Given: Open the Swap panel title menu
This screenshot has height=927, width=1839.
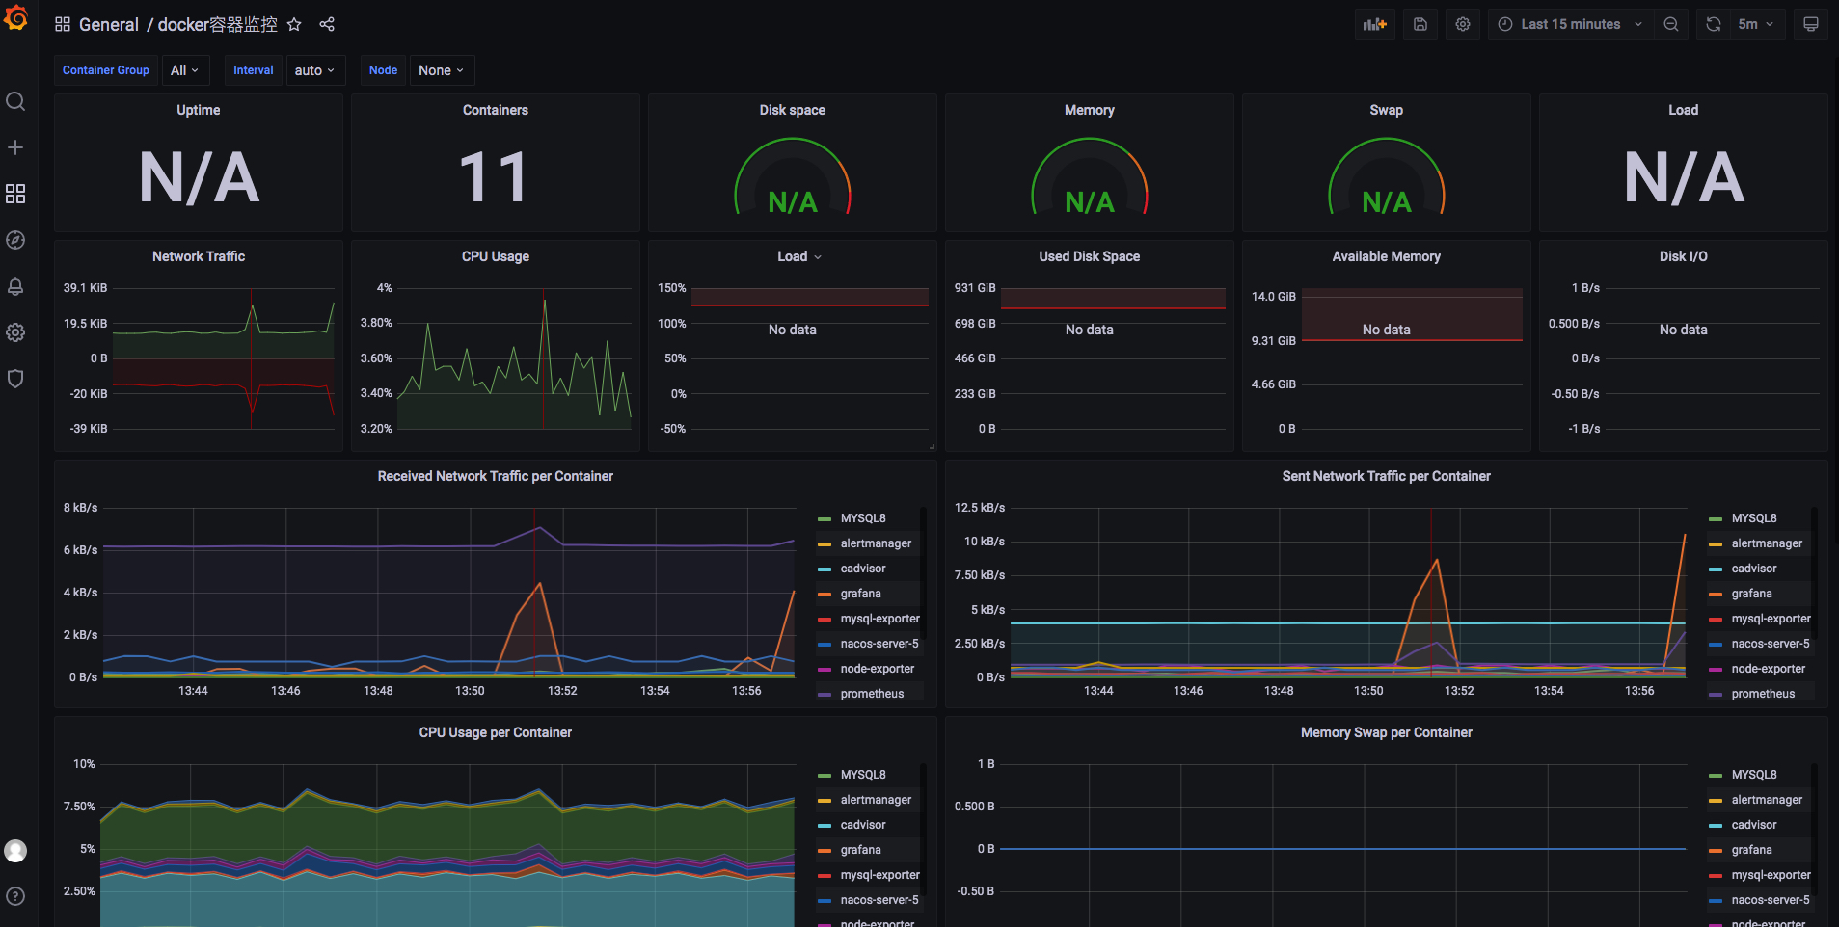Looking at the screenshot, I should 1387,110.
